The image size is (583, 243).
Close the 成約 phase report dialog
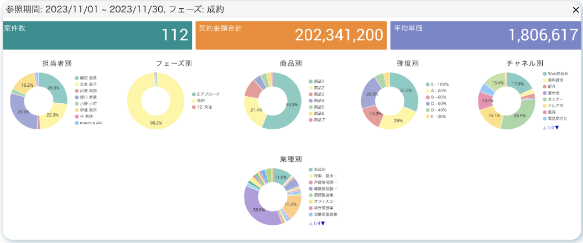[576, 9]
